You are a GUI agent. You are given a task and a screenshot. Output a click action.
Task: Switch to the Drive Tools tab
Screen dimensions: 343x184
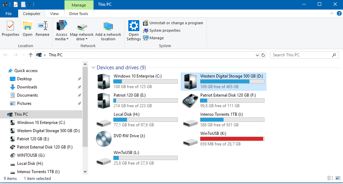(x=78, y=14)
